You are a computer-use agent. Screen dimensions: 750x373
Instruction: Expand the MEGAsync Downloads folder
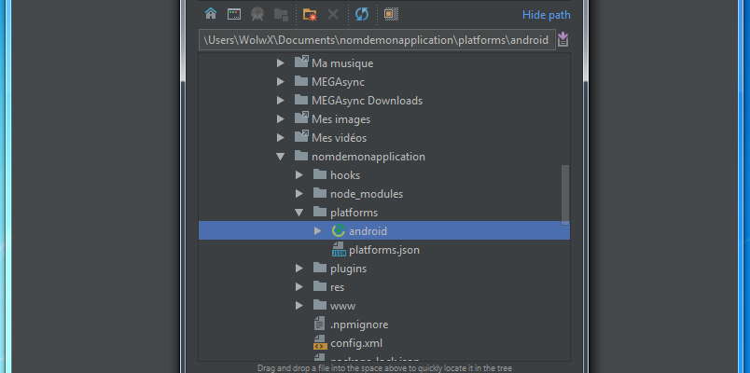point(281,101)
